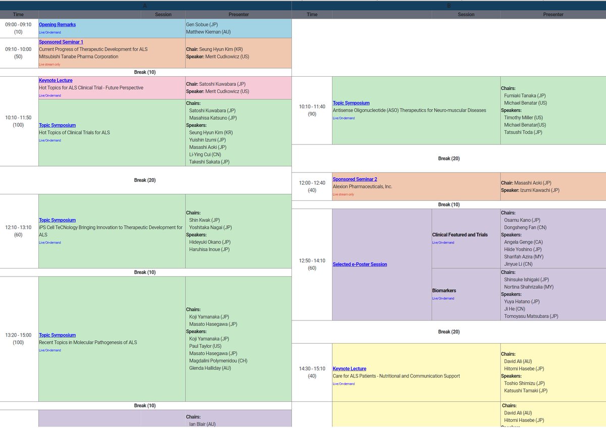606x428 pixels.
Task: Click chair name 'Shinsuke Ishigaki (JP)'
Action: tap(527, 280)
